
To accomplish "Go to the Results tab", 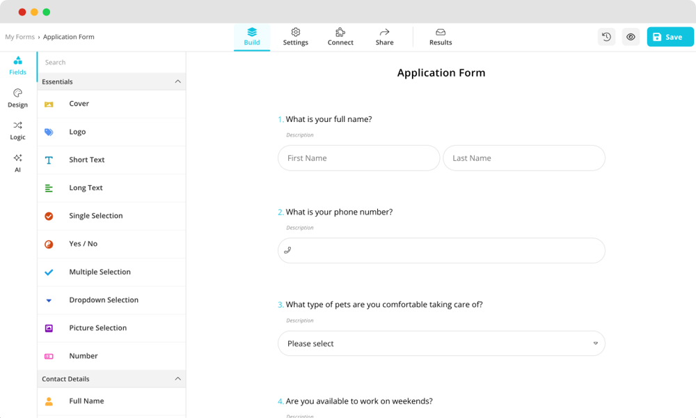I will click(x=440, y=36).
